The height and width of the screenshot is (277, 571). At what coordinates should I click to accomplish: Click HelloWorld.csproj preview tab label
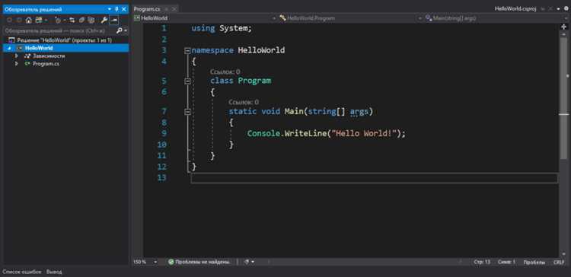coord(515,8)
